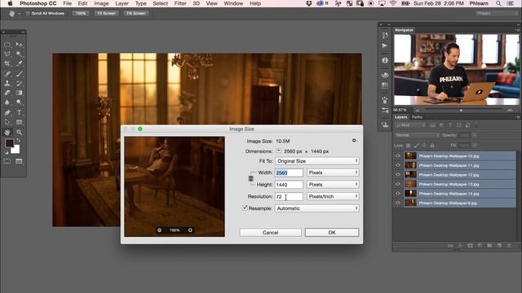522x293 pixels.
Task: Open the Layer menu
Action: click(122, 3)
